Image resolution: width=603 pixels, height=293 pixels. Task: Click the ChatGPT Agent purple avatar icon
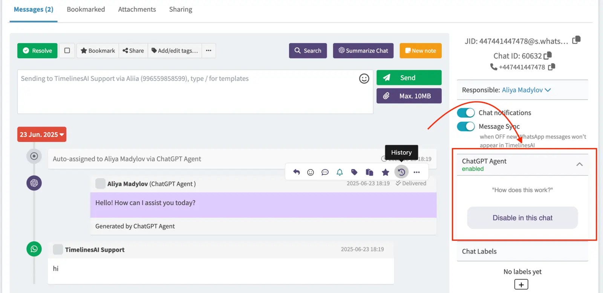point(34,183)
